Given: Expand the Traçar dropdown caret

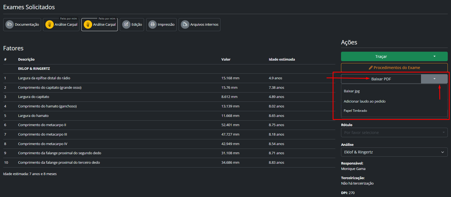Looking at the screenshot, I should 435,56.
